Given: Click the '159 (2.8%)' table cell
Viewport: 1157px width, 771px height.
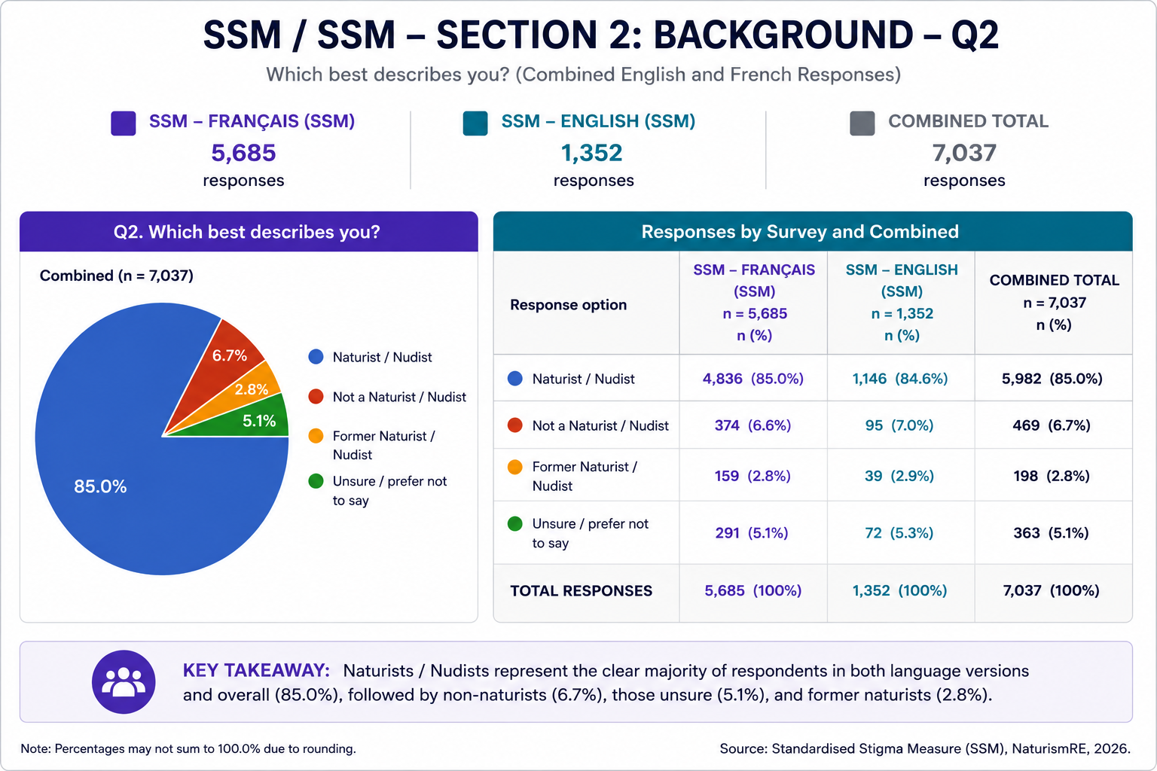Looking at the screenshot, I should (x=753, y=476).
